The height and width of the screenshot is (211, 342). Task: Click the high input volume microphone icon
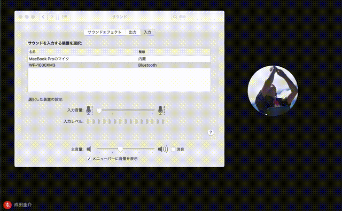[161, 110]
